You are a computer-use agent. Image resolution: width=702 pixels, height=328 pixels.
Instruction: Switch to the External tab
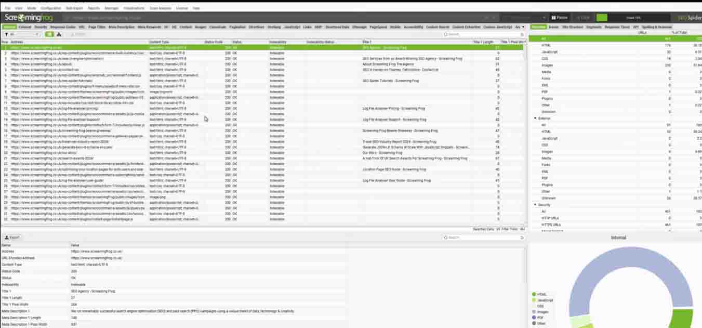pos(25,27)
